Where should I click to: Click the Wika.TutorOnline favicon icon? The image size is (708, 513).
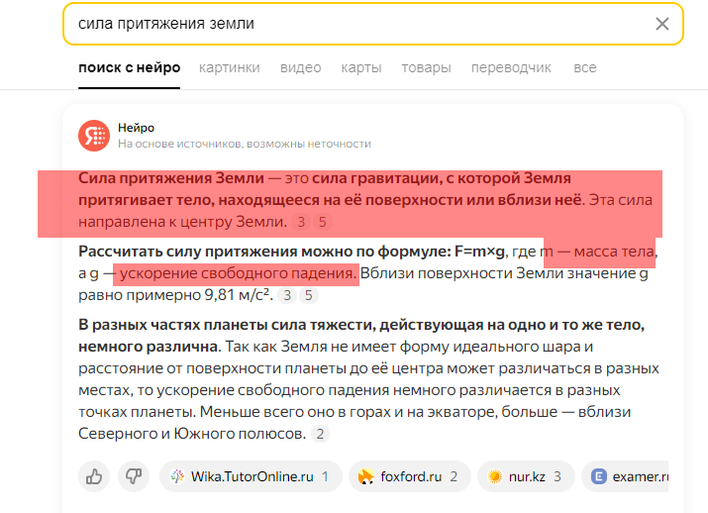pos(177,476)
